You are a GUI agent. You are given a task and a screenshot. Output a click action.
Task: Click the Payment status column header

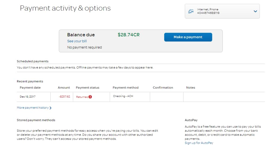point(88,88)
